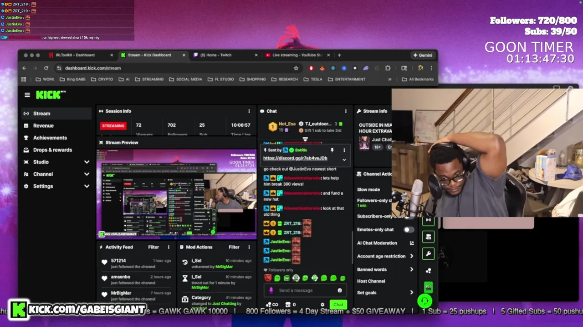The width and height of the screenshot is (583, 327).
Task: Open the Mod Actions Filter
Action: coord(234,247)
